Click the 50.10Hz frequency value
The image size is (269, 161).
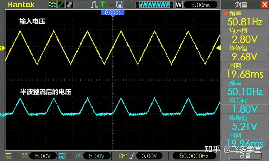point(245,92)
